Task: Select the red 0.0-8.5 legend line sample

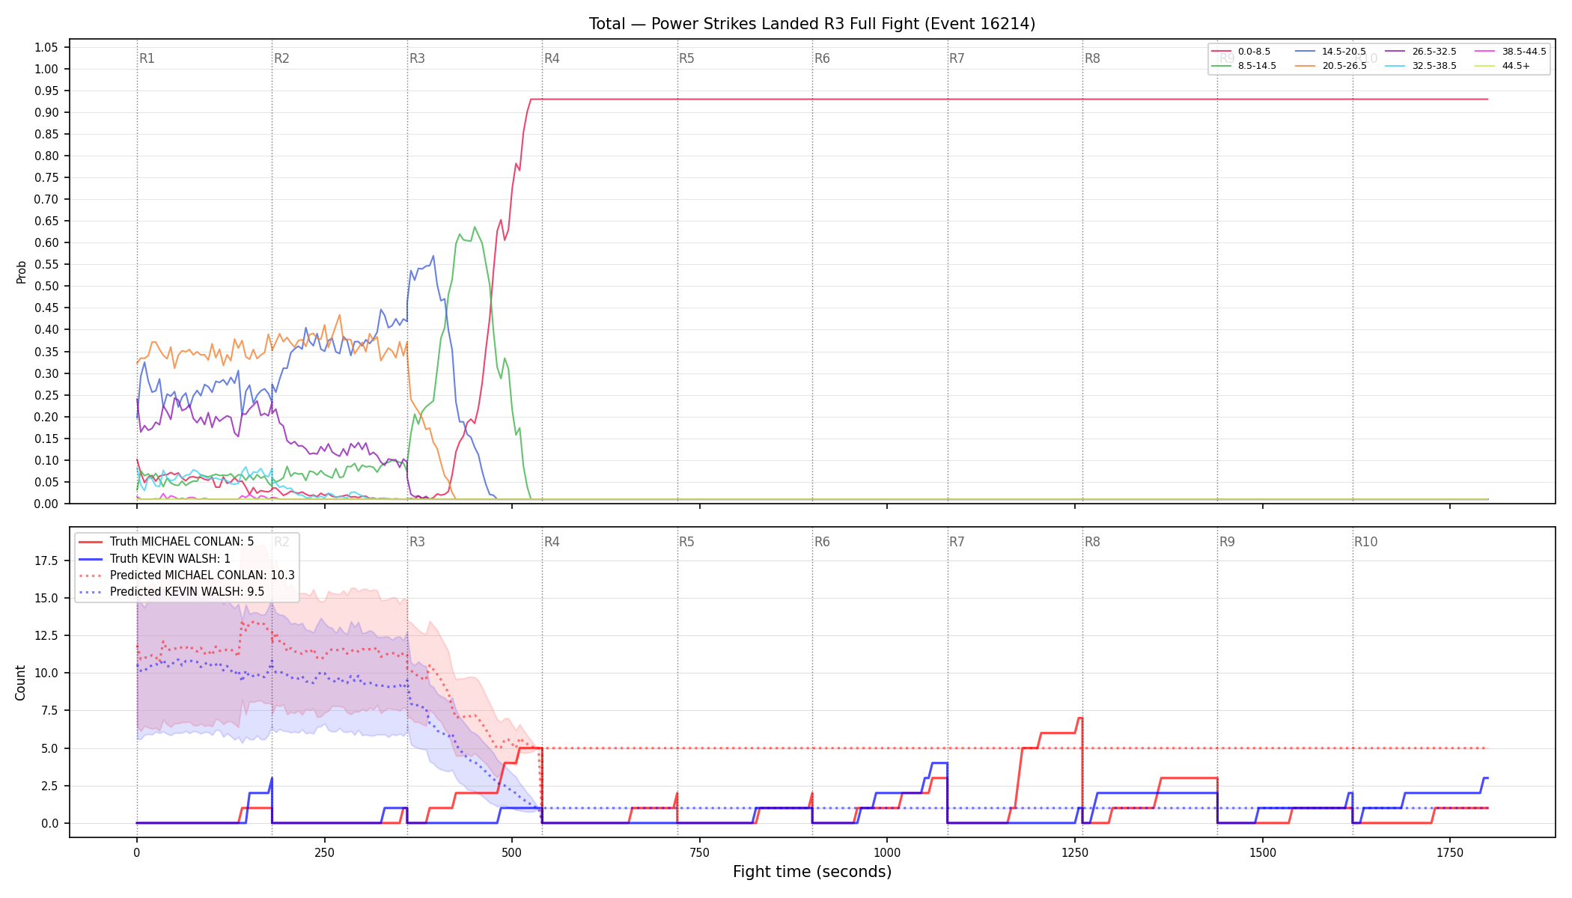Action: pos(1221,52)
